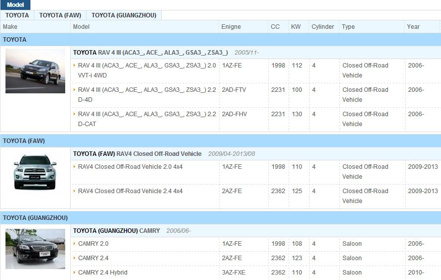This screenshot has width=441, height=280.
Task: Select the TOYOTA (GUANGZHOU) tab
Action: click(x=123, y=15)
